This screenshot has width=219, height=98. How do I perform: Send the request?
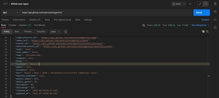199,12
